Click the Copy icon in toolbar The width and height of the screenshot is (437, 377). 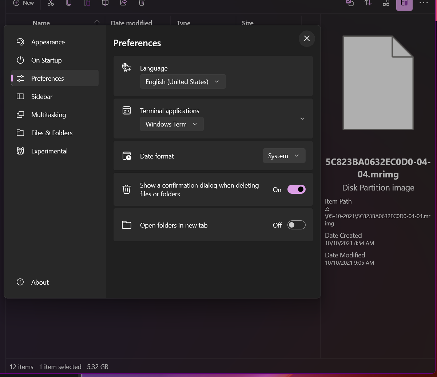(69, 3)
